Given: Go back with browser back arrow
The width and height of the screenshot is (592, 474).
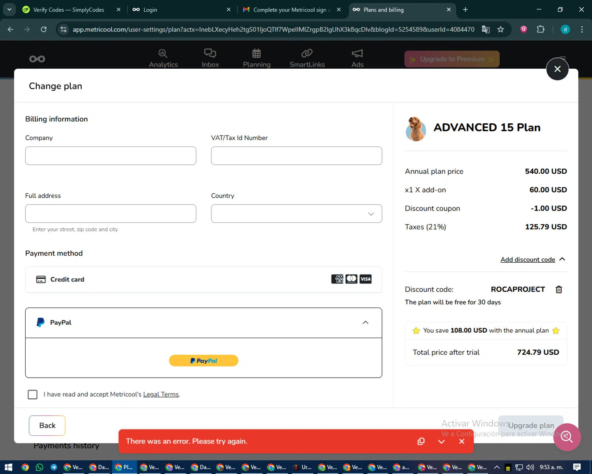Looking at the screenshot, I should point(11,29).
